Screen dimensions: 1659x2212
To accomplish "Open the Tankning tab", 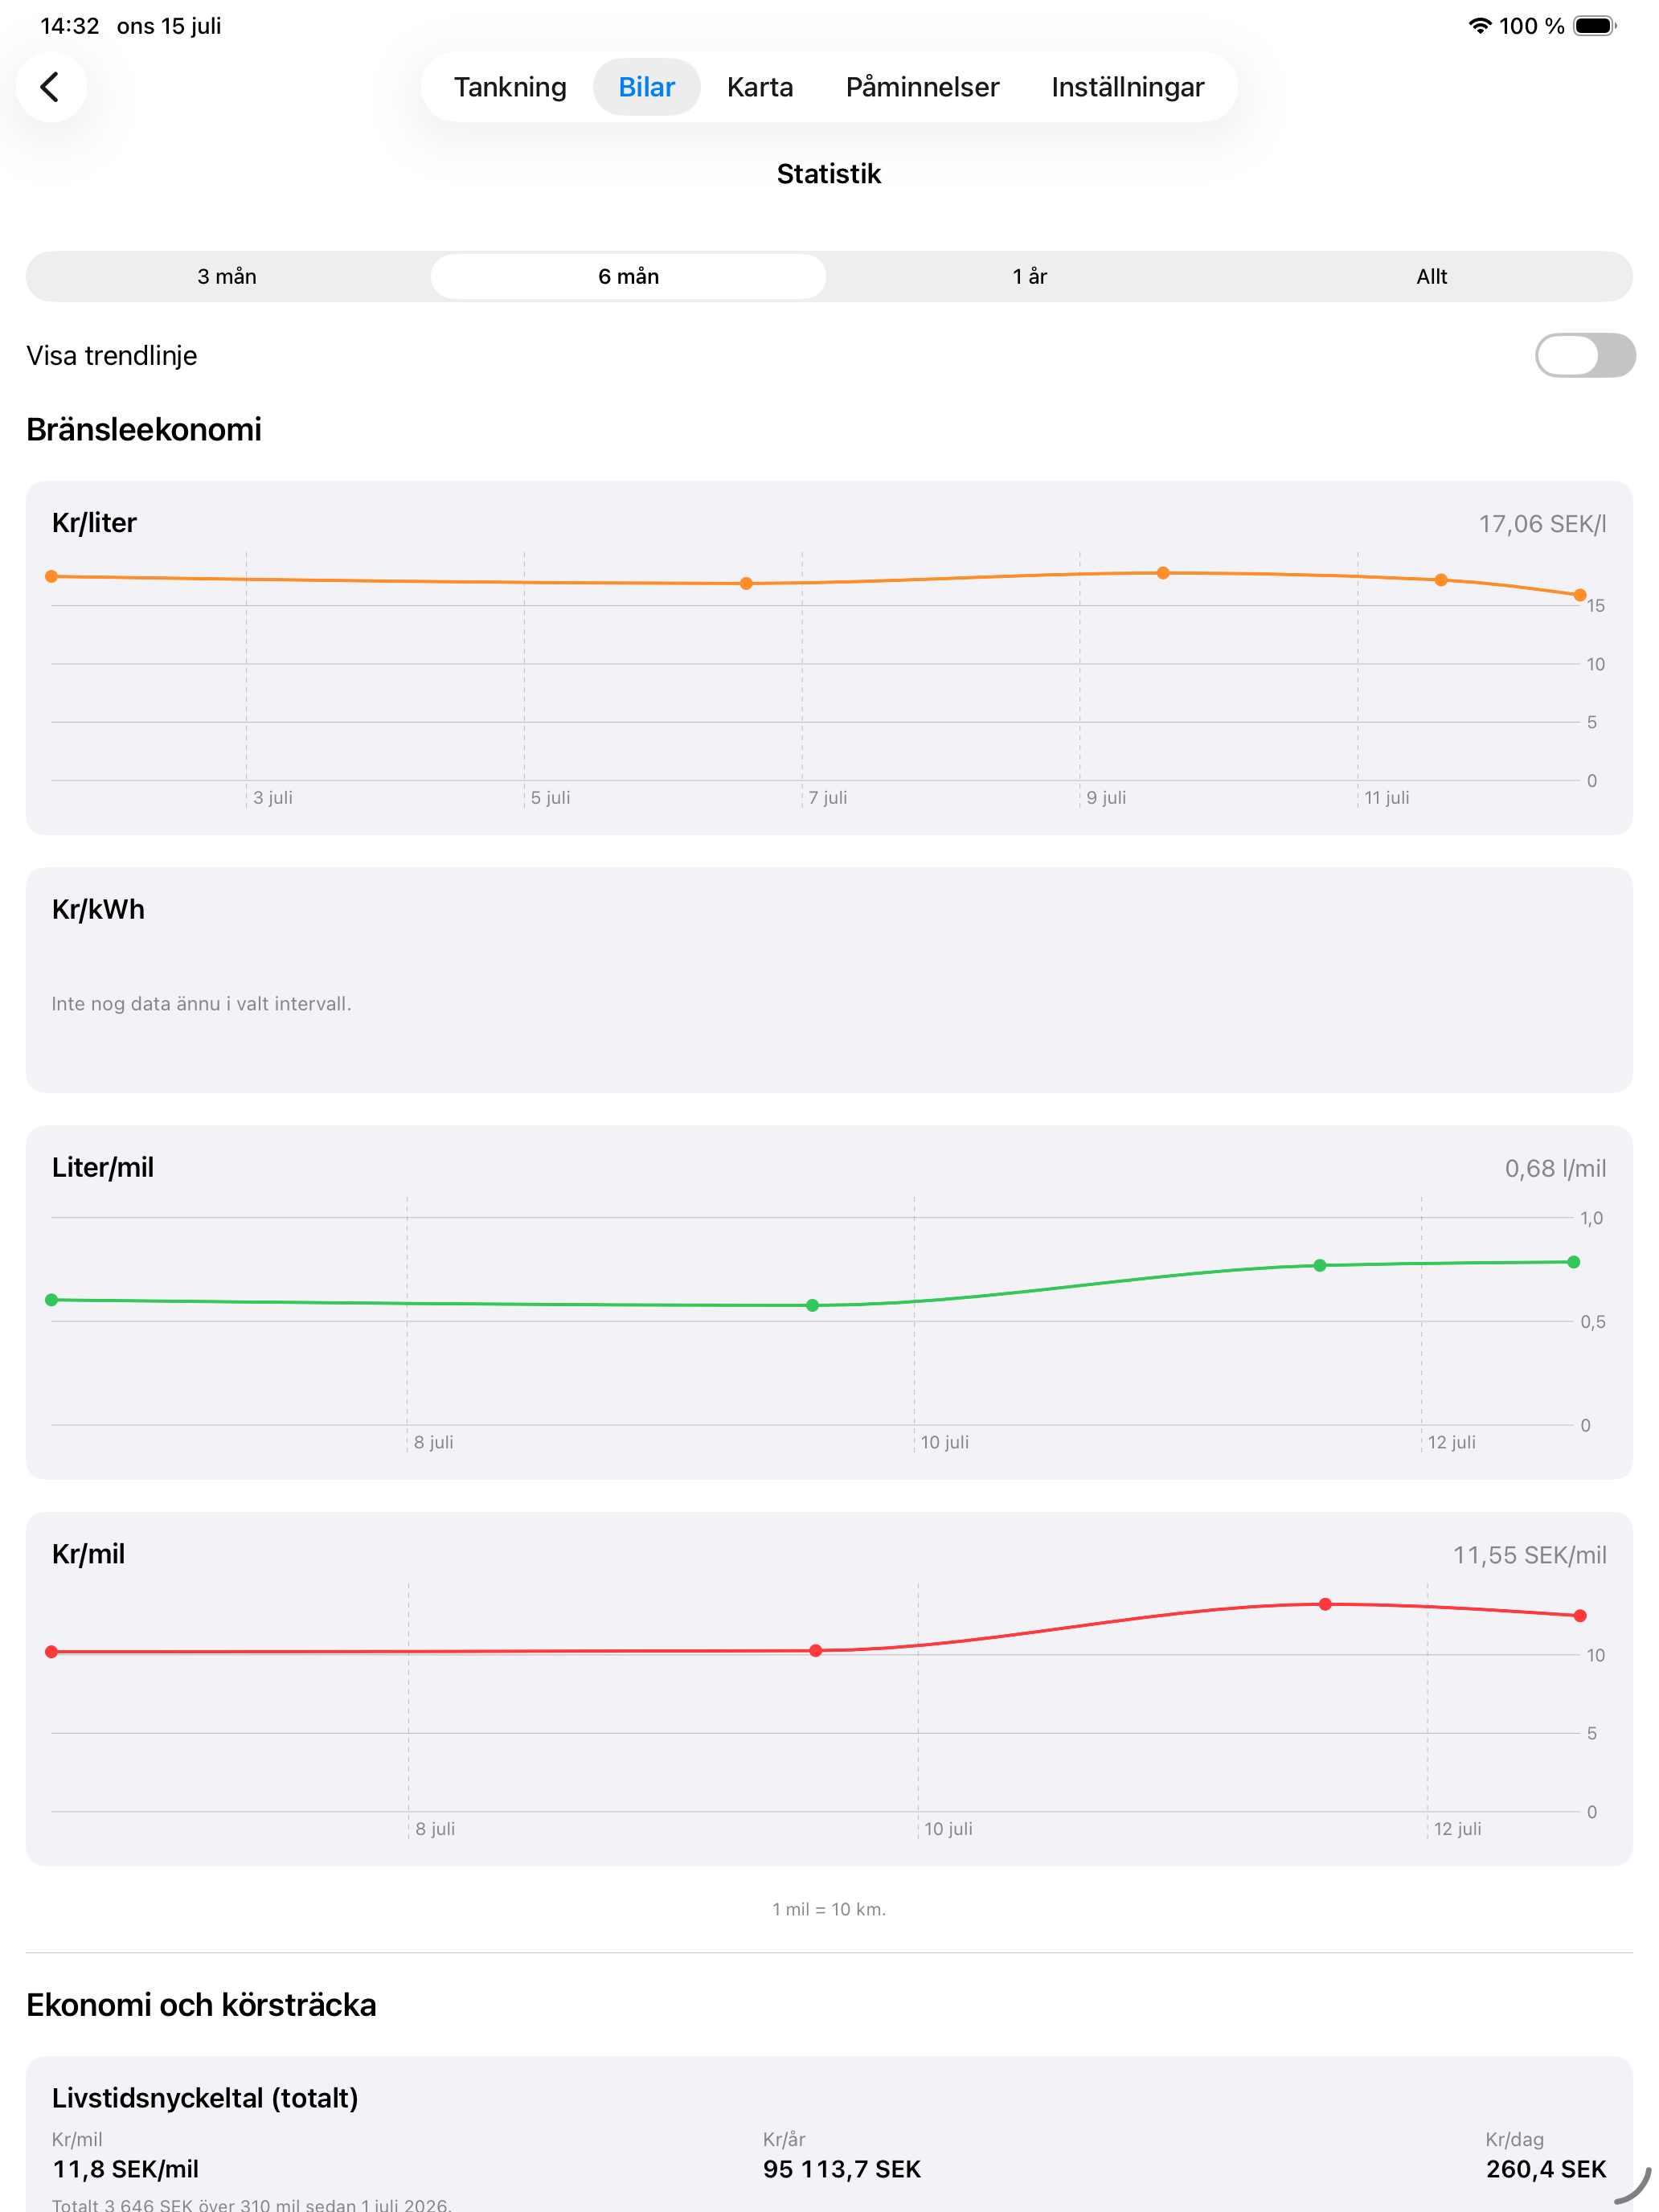I will (x=510, y=87).
